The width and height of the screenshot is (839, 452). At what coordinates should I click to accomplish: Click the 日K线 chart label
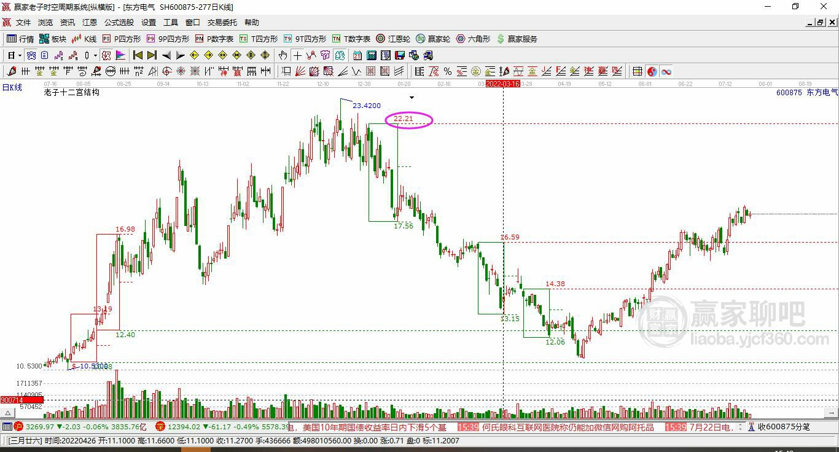(12, 88)
